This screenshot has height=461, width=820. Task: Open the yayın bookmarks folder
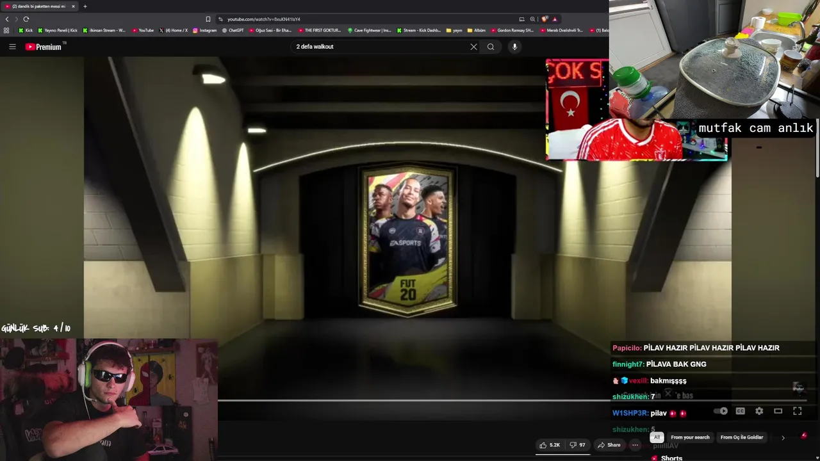454,30
